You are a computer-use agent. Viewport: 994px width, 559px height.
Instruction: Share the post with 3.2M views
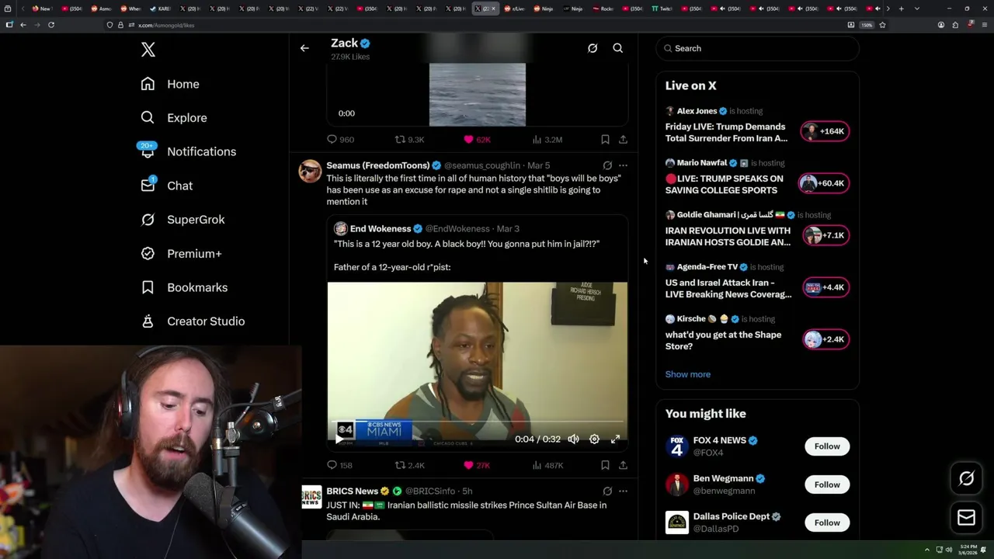click(x=623, y=140)
